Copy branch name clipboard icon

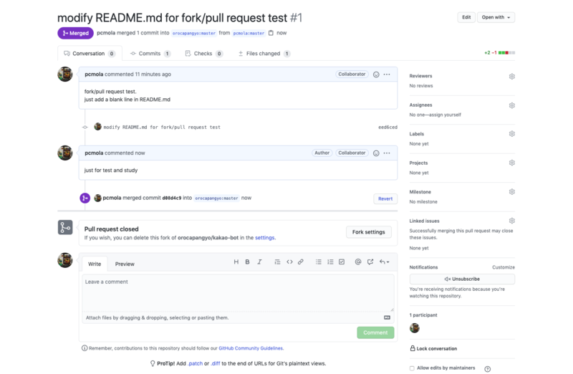(x=271, y=33)
